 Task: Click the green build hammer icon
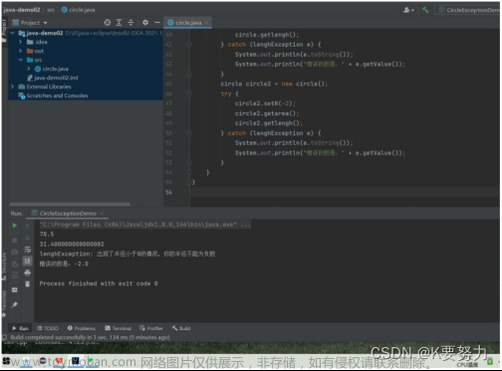click(x=425, y=10)
